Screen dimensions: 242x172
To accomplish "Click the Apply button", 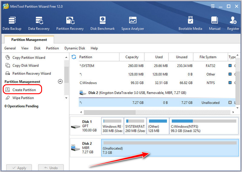I will [19, 168].
